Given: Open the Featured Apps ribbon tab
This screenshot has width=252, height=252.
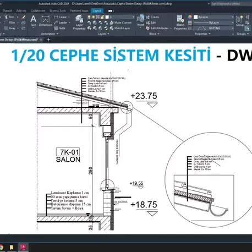Looking at the screenshot, I should click(x=79, y=11).
